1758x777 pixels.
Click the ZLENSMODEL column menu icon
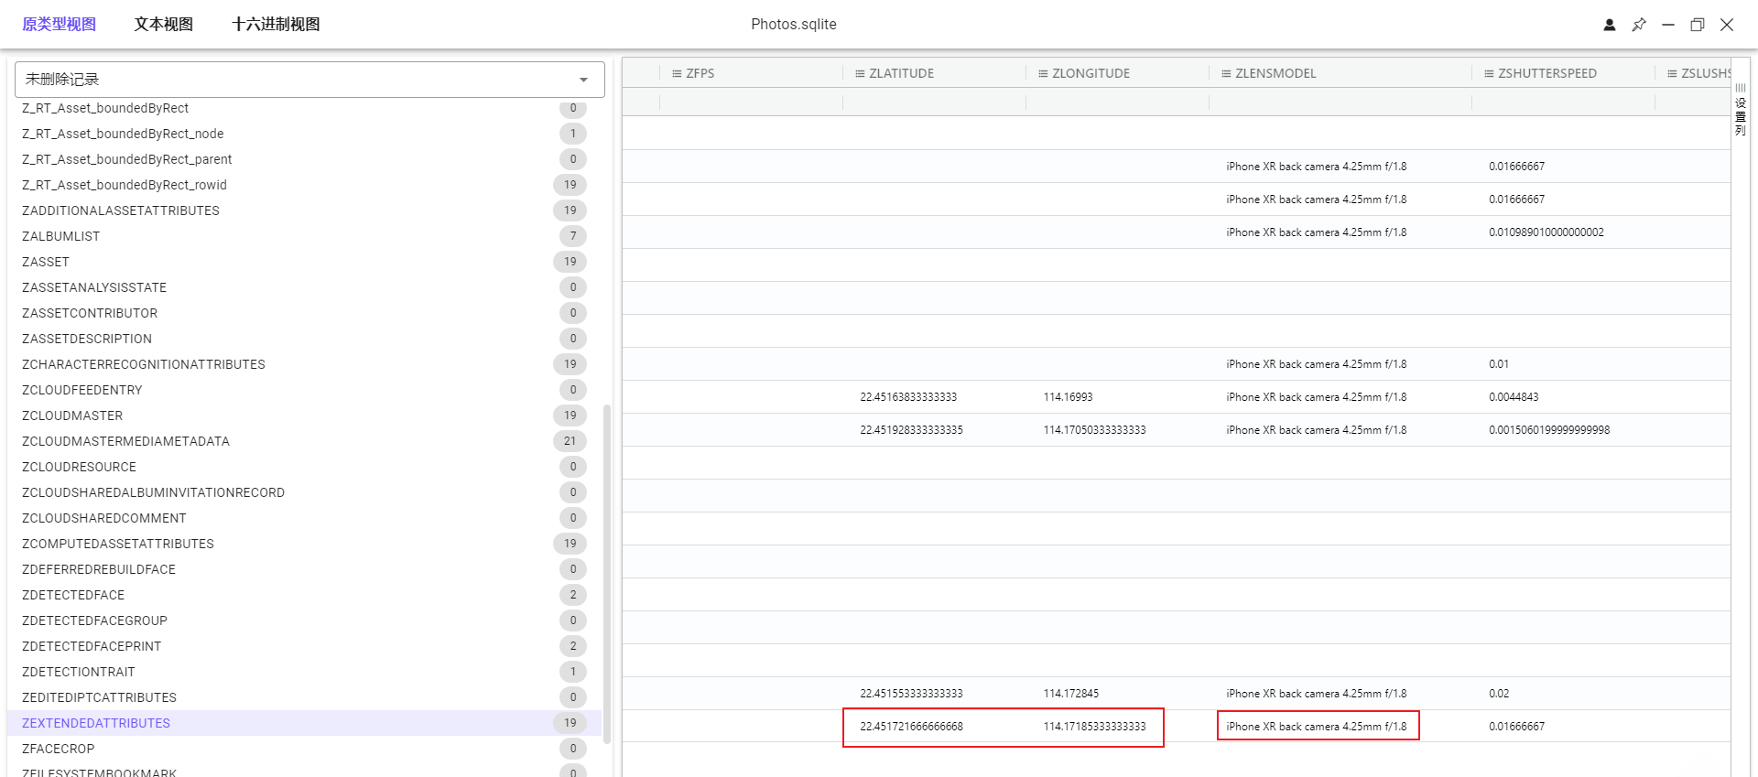tap(1226, 73)
